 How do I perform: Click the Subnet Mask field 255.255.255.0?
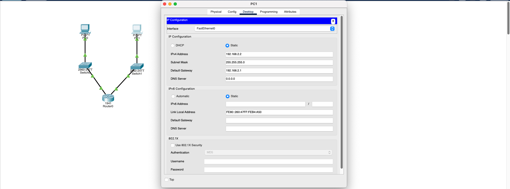tap(279, 62)
